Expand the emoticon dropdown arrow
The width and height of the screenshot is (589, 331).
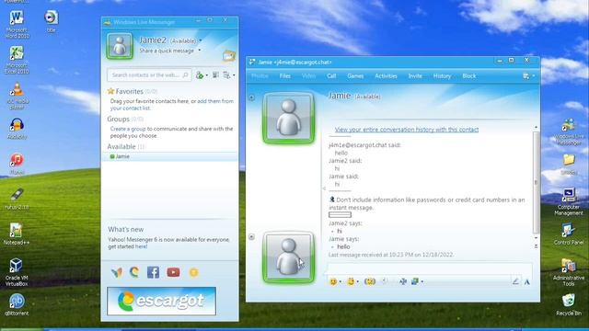(x=340, y=282)
